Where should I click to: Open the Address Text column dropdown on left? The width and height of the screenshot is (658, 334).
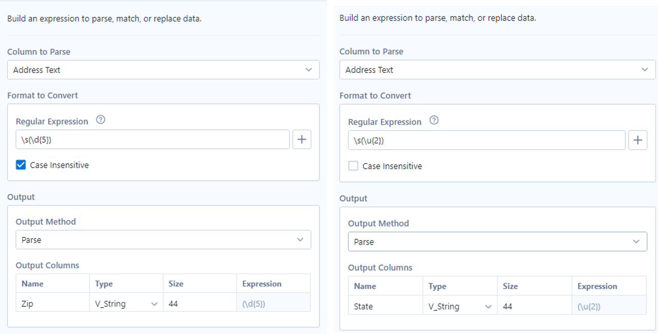pyautogui.click(x=163, y=69)
